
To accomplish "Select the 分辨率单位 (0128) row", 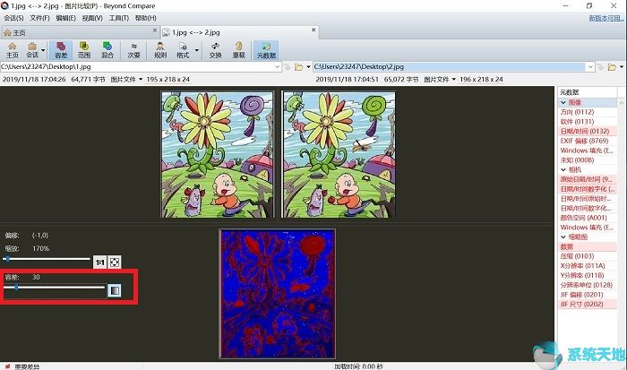I will tap(587, 285).
